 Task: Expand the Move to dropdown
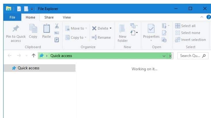coord(86,28)
